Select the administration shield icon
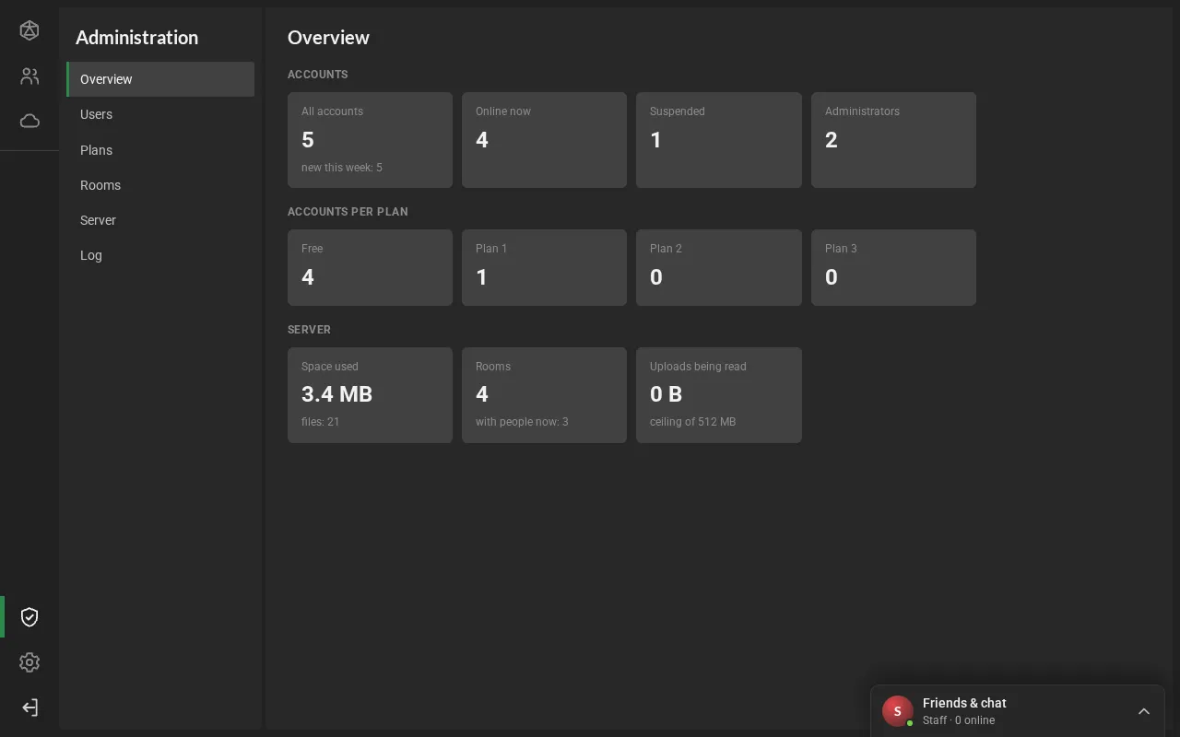 pos(29,617)
